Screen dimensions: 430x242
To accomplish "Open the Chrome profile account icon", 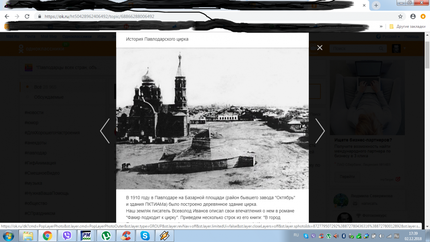I will coord(413,16).
